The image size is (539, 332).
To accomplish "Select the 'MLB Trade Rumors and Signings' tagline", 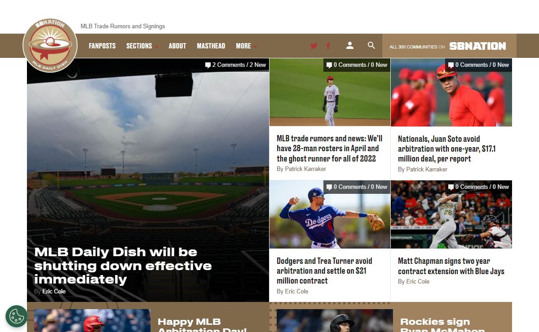I will 123,26.
